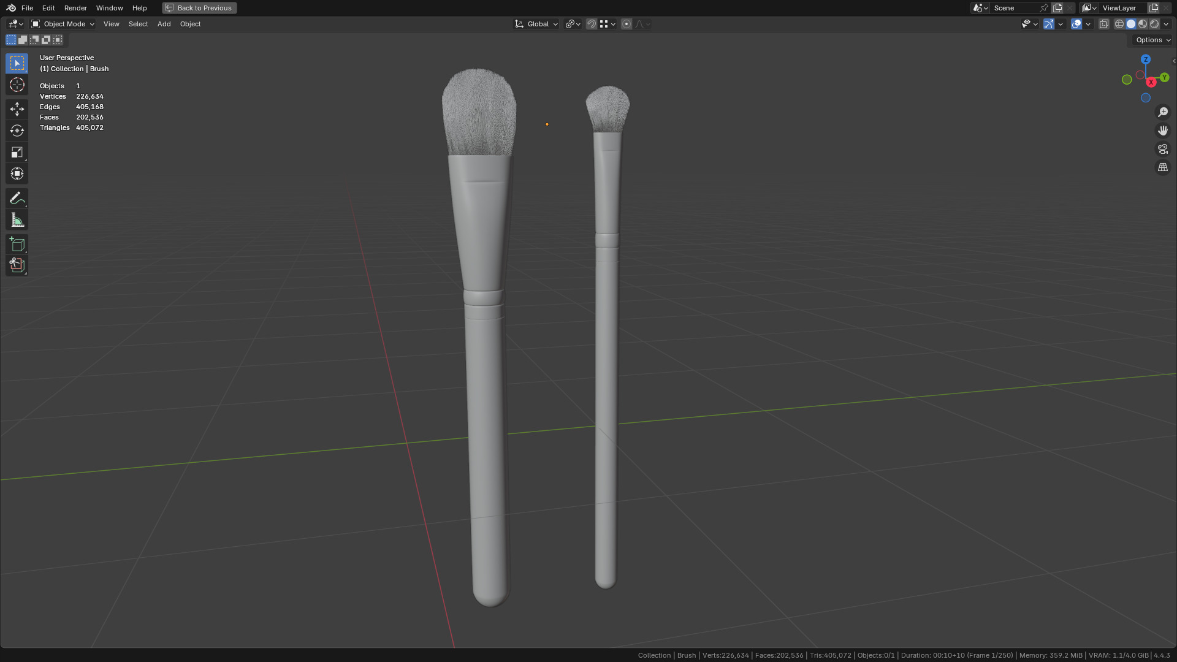This screenshot has height=662, width=1177.
Task: Switch perspective/orthographic grid icon
Action: click(x=1163, y=167)
